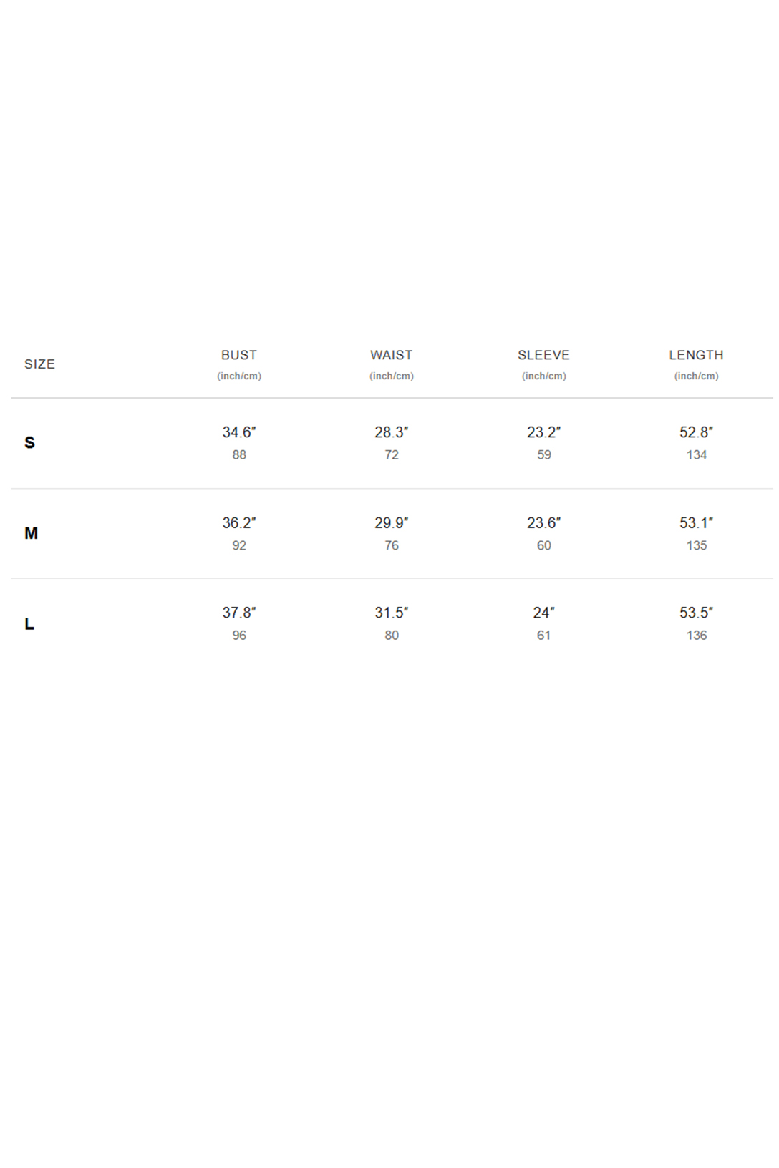The height and width of the screenshot is (1168, 779).
Task: Click the 29.9" waist value for M
Action: pos(392,523)
